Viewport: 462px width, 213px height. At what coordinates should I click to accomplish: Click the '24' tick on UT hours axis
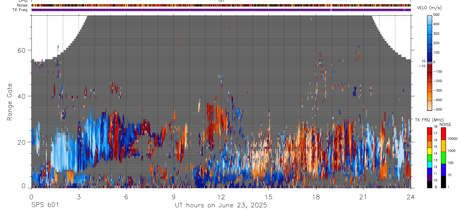411,196
